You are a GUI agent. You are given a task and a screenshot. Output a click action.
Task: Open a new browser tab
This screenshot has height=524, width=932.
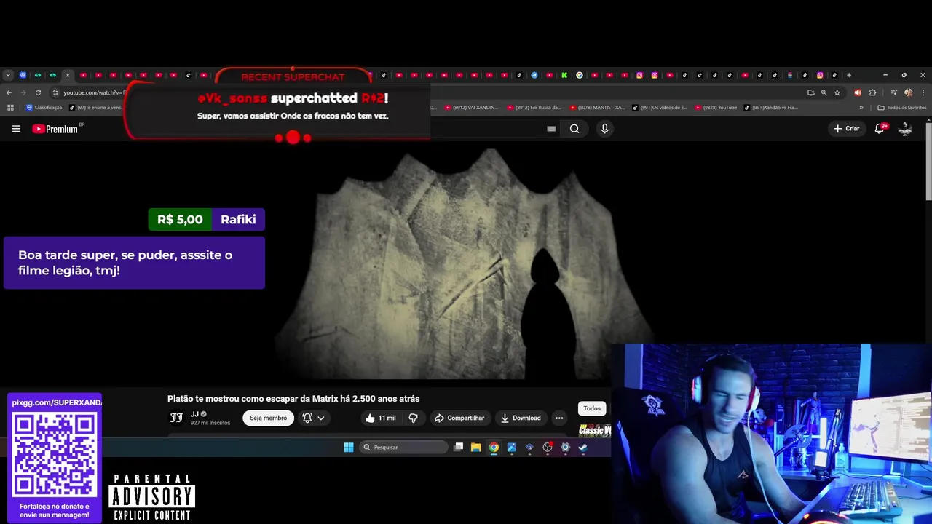tap(848, 75)
